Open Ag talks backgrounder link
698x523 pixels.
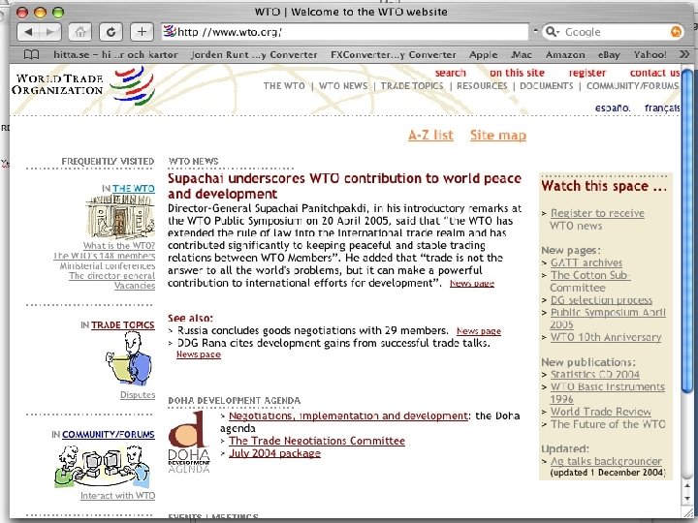point(606,462)
